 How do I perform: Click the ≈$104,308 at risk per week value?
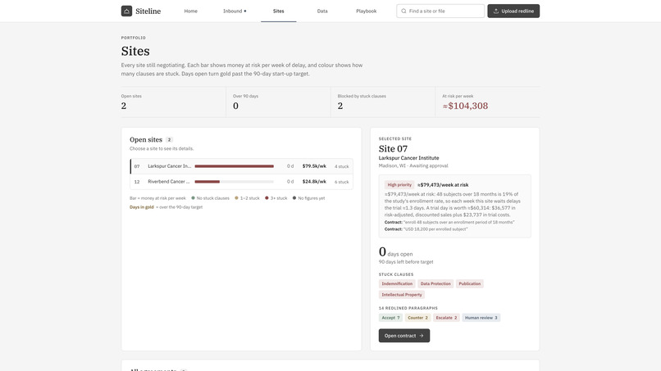pos(465,106)
